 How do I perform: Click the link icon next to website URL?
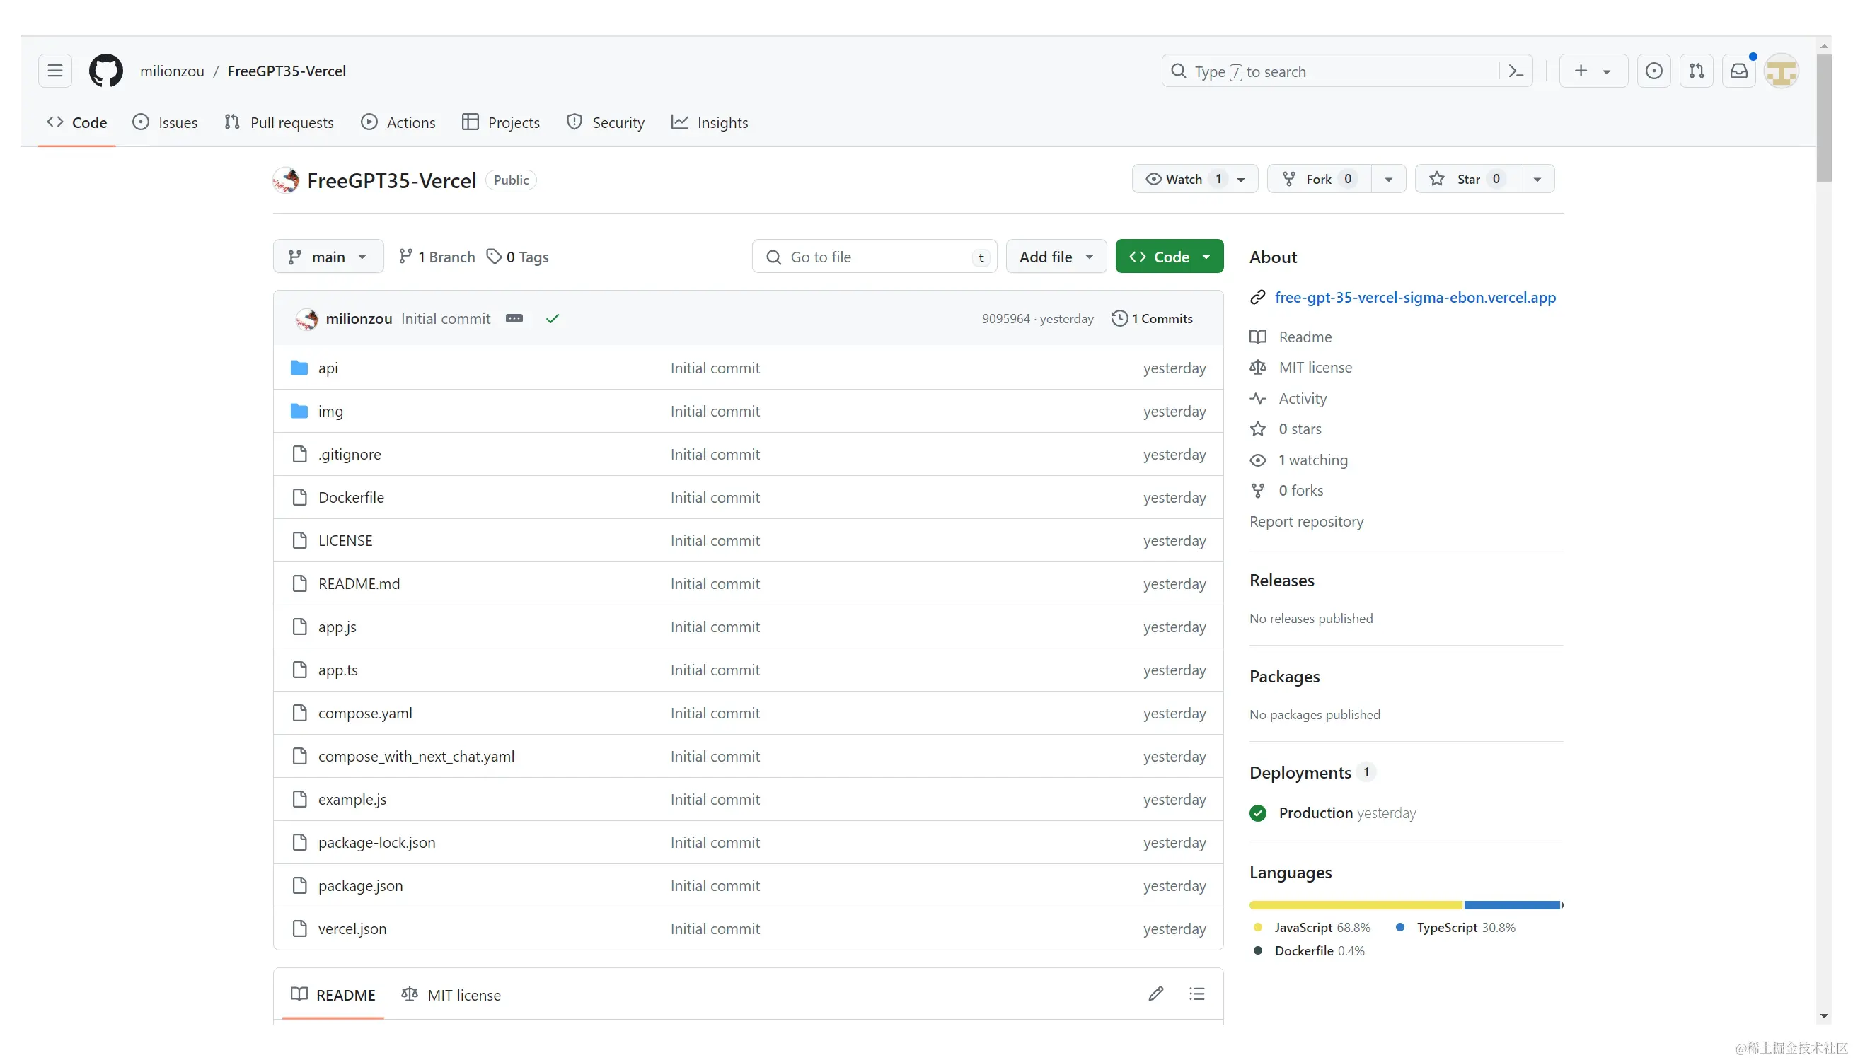(x=1257, y=297)
